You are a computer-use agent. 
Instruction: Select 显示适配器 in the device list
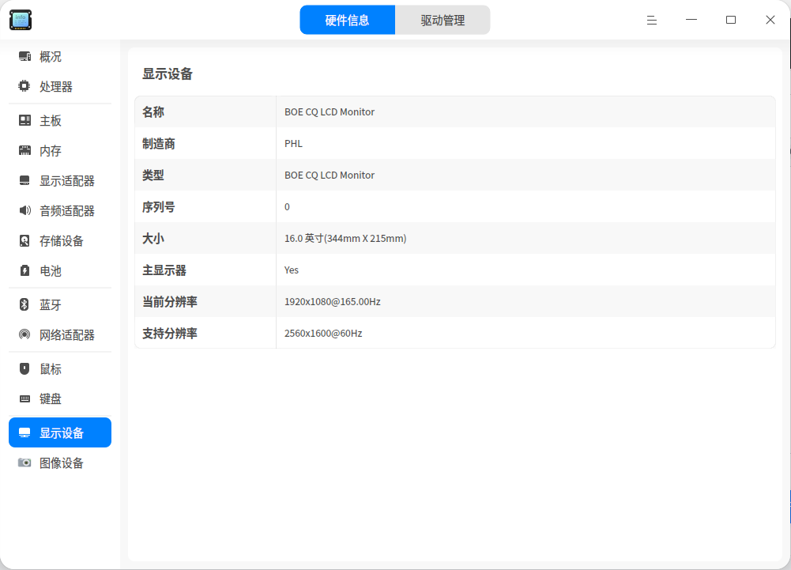[60, 181]
